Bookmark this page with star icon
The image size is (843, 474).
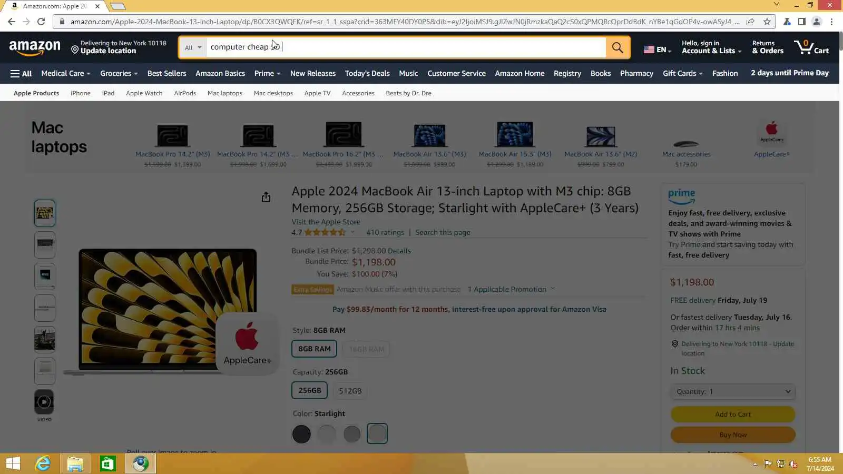tap(767, 22)
